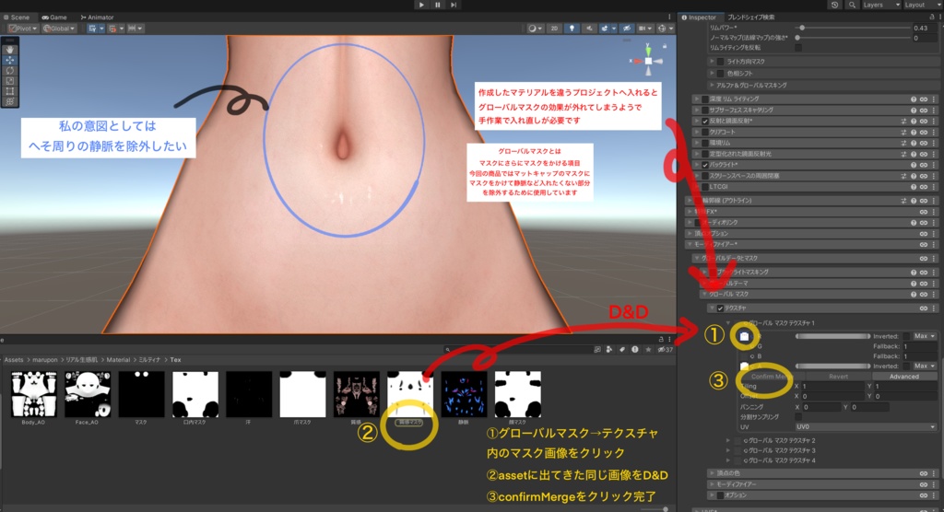Screen dimensions: 944x512
Task: Click Material in the breadcrumb path
Action: (x=118, y=360)
